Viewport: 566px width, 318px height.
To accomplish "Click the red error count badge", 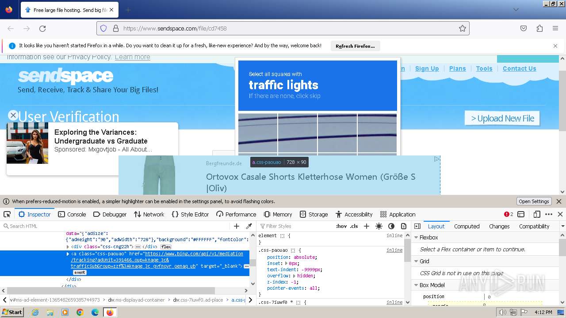I will 509,214.
